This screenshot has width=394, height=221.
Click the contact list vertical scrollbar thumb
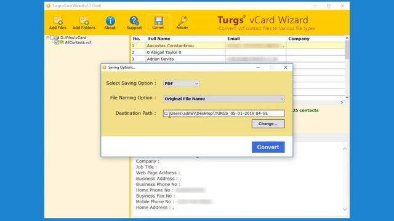pos(347,50)
